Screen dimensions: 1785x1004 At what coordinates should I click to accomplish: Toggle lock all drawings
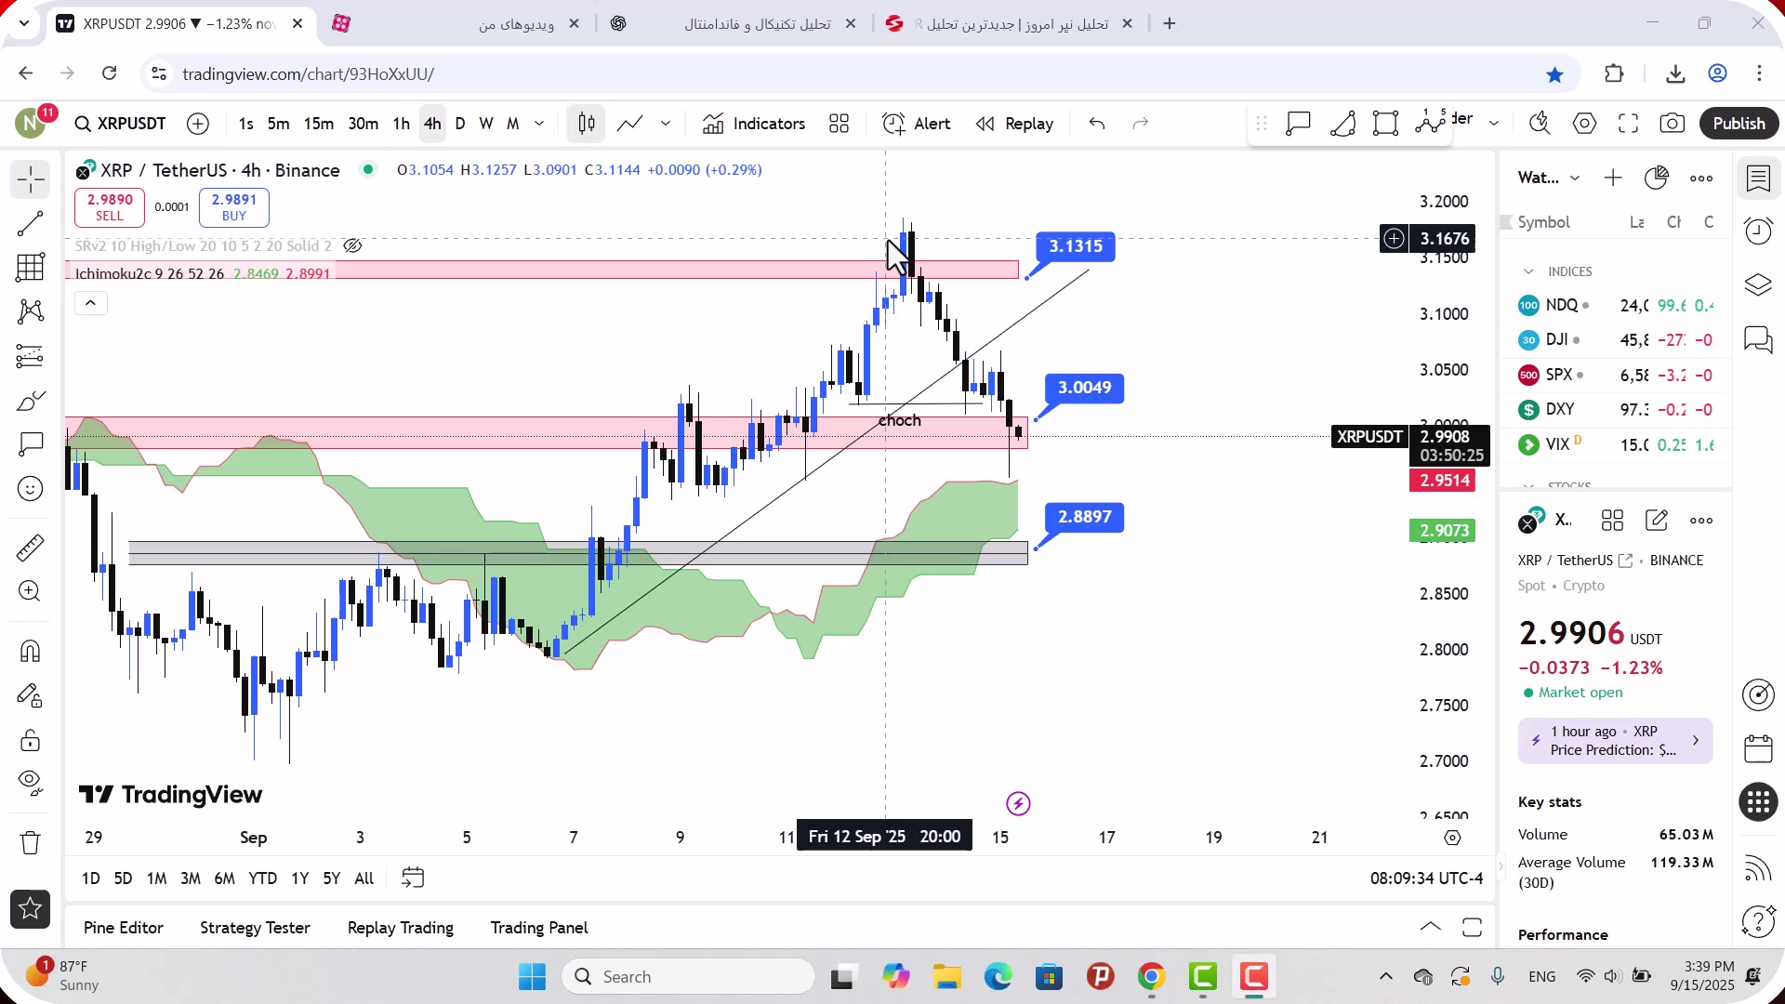coord(30,740)
